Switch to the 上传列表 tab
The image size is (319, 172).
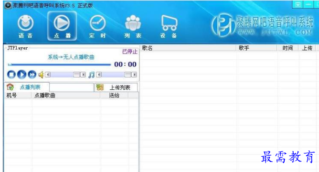[116, 87]
